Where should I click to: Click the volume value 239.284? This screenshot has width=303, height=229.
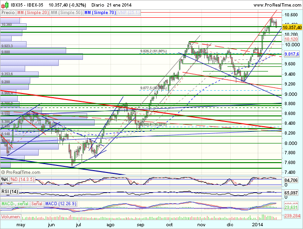tap(292, 215)
